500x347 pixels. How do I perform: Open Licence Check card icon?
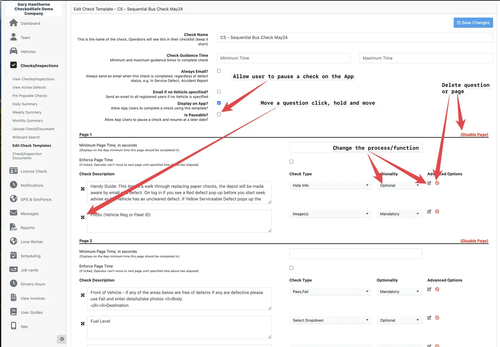[x=13, y=171]
